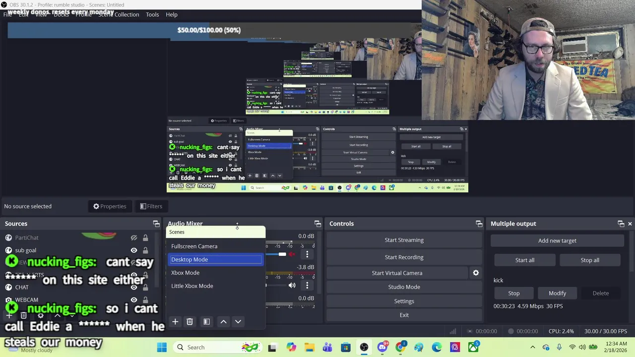
Task: Open virtual camera settings gear
Action: [x=476, y=273]
